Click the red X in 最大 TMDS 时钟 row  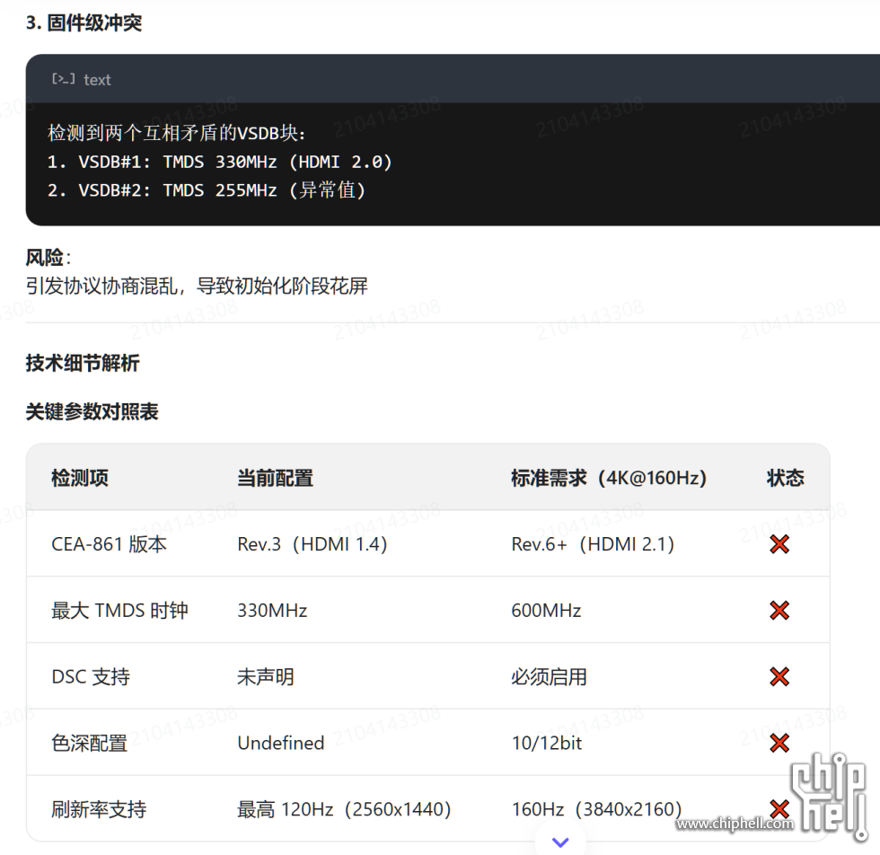pyautogui.click(x=779, y=610)
